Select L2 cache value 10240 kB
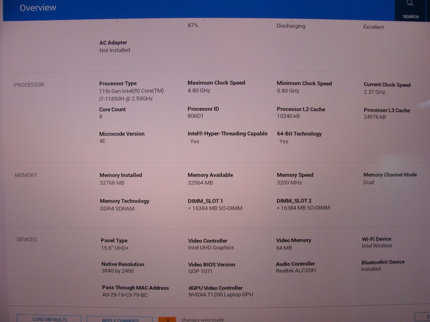Image resolution: width=430 pixels, height=322 pixels. click(288, 116)
